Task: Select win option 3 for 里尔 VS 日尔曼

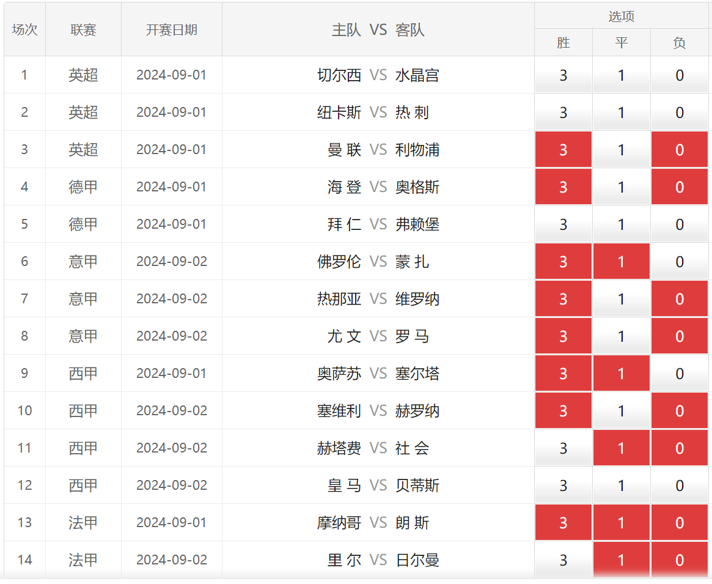Action: tap(563, 560)
